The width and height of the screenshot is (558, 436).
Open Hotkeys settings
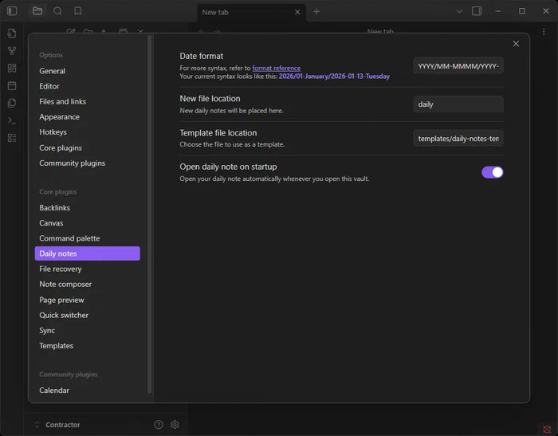pyautogui.click(x=88, y=132)
